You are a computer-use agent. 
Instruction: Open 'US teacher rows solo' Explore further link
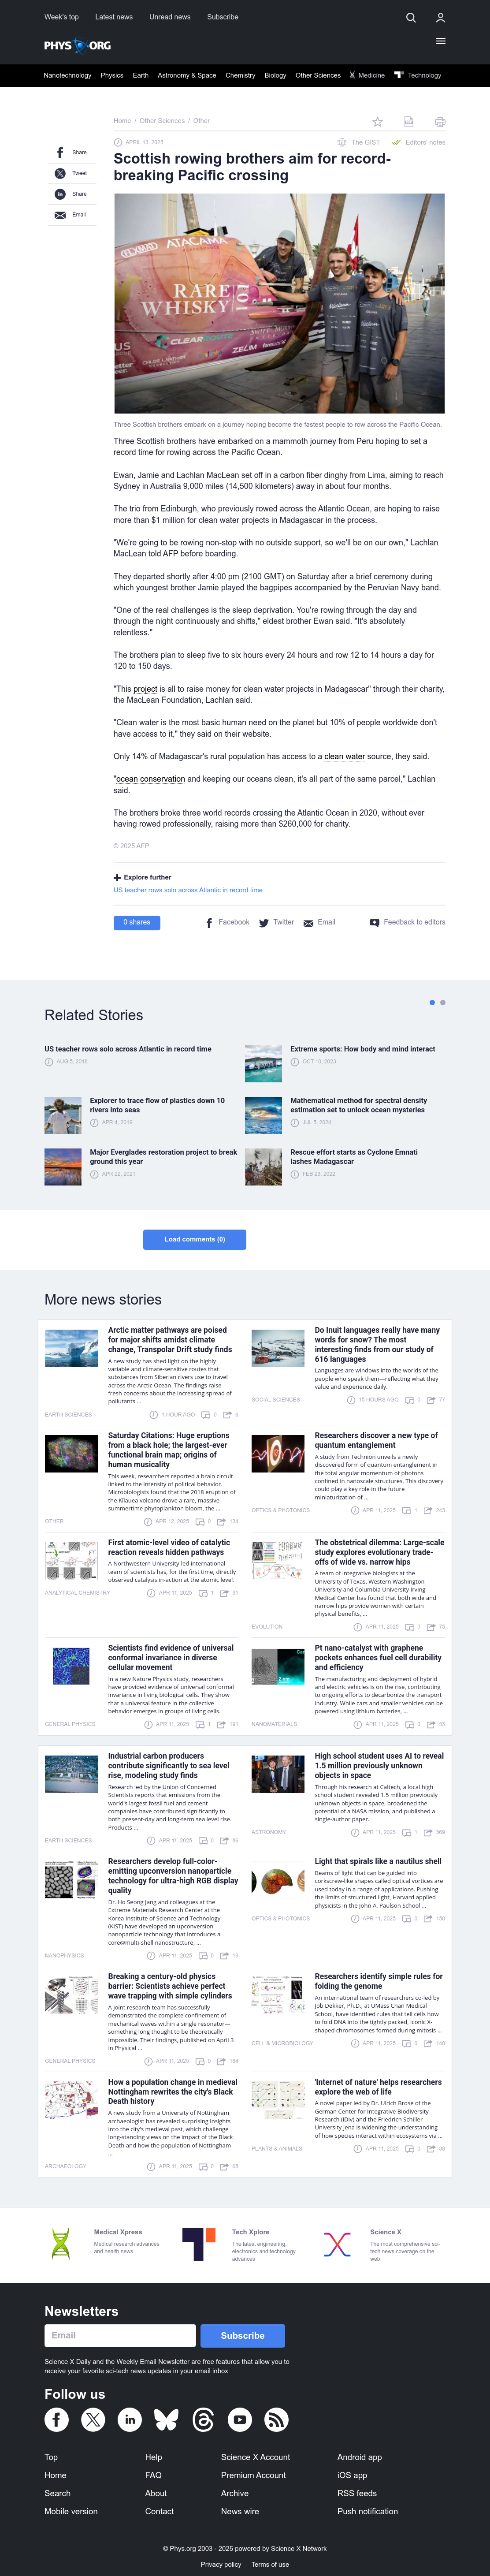(x=188, y=890)
